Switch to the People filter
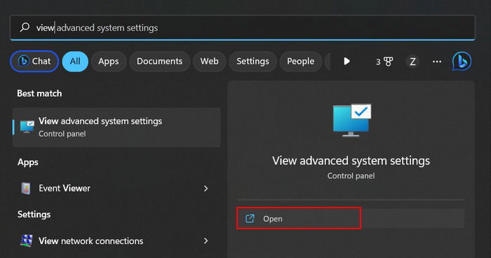491x258 pixels. coord(301,62)
